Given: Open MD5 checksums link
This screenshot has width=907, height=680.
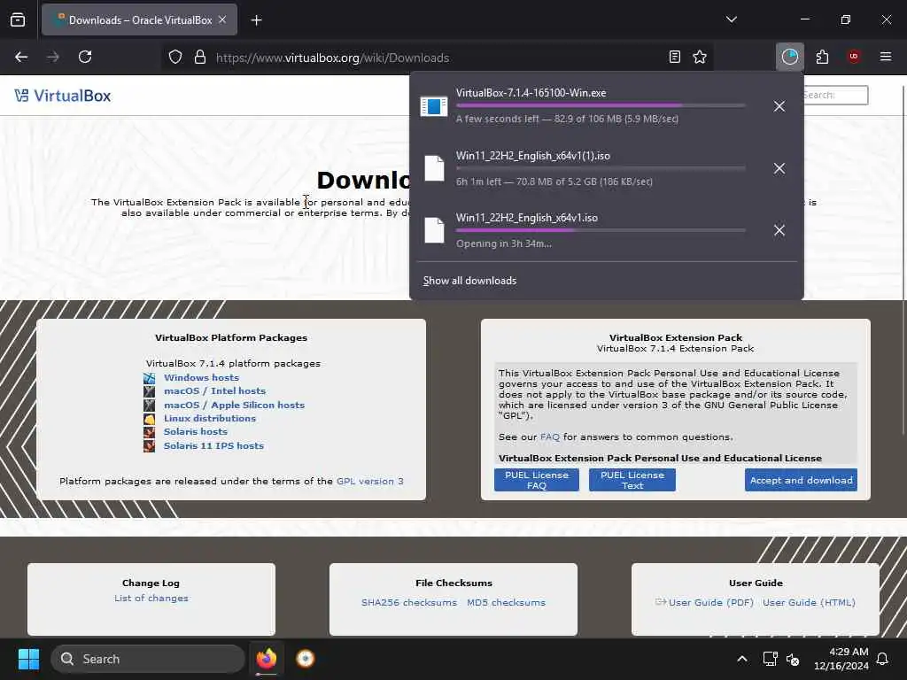Looking at the screenshot, I should click(x=506, y=602).
